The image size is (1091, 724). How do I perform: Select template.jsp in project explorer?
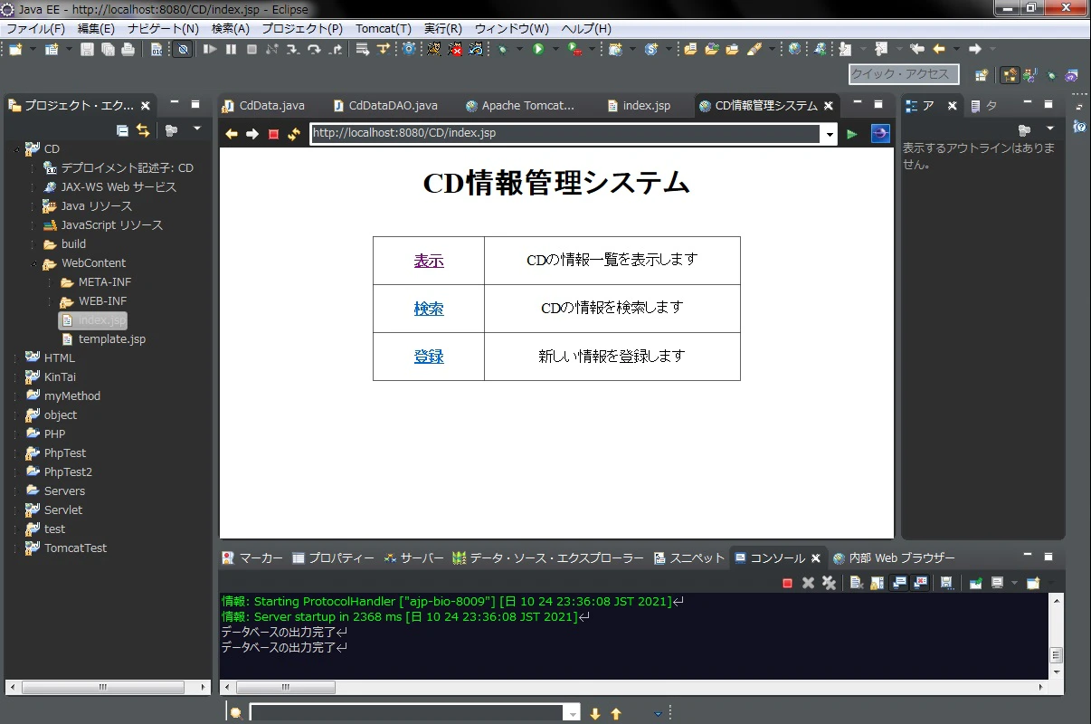(103, 339)
